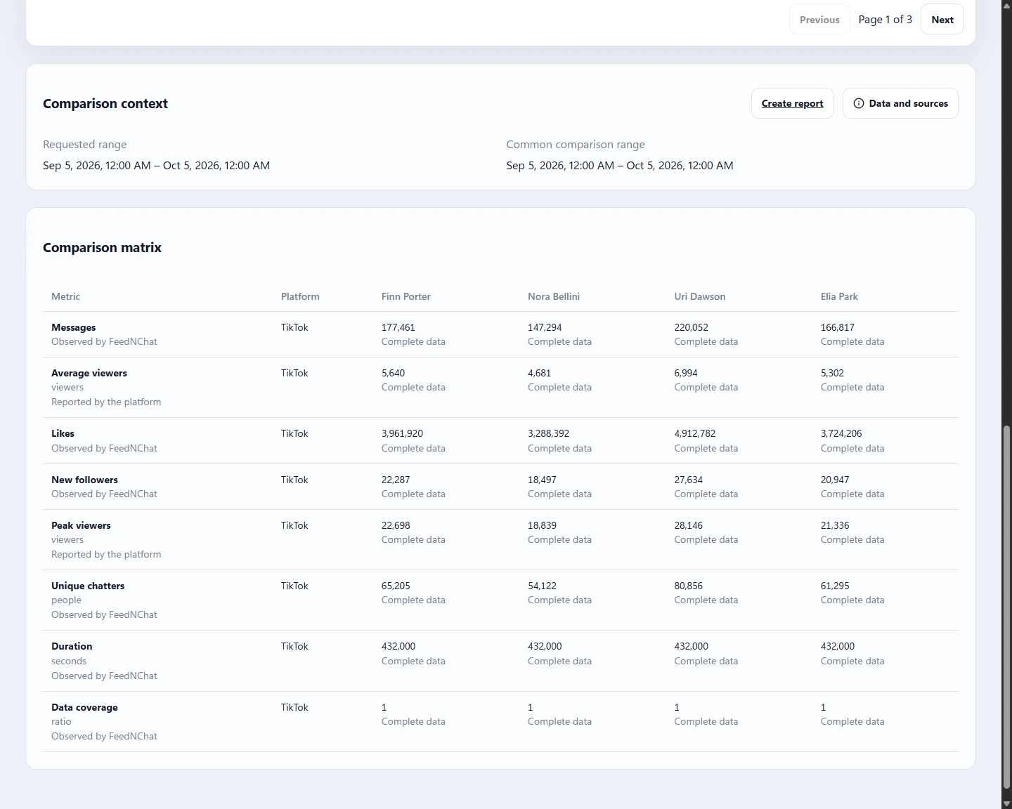Click the Data coverage metric label
Viewport: 1012px width, 809px height.
pos(84,707)
